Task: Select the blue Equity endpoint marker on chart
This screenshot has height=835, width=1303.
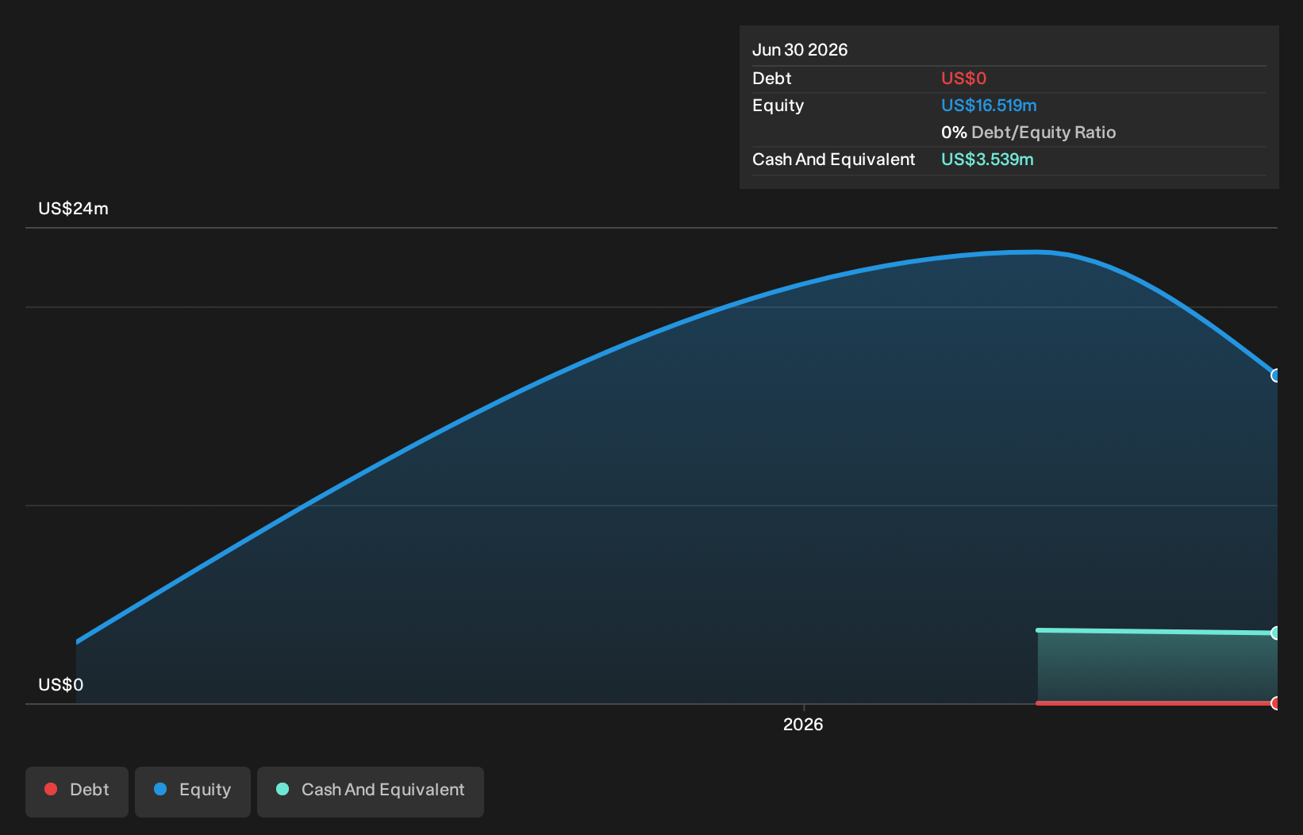Action: coord(1275,375)
